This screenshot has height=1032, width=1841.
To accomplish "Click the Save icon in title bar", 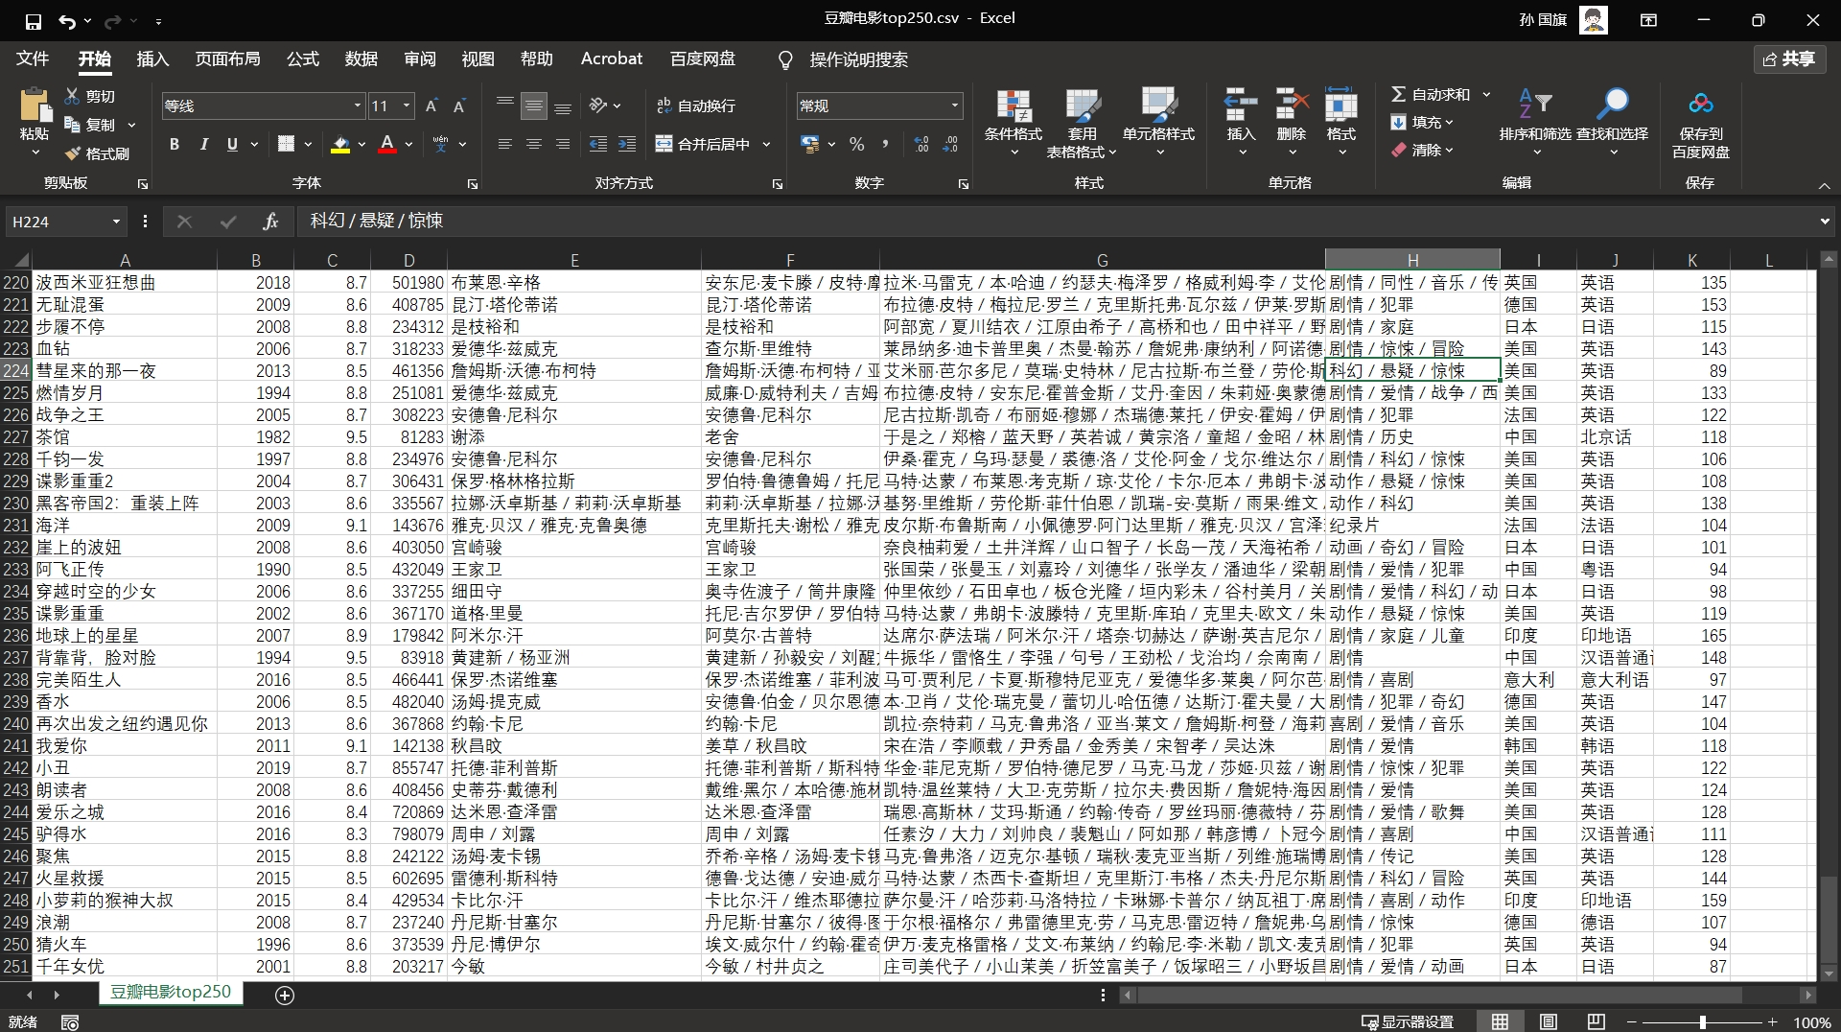I will click(x=33, y=20).
